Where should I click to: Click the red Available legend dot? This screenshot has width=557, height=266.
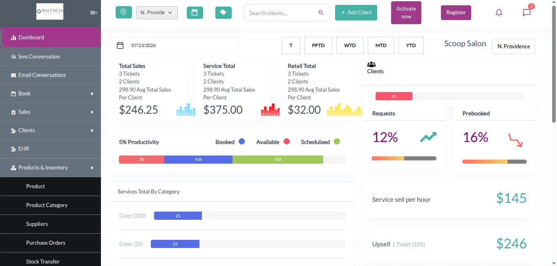tap(286, 142)
